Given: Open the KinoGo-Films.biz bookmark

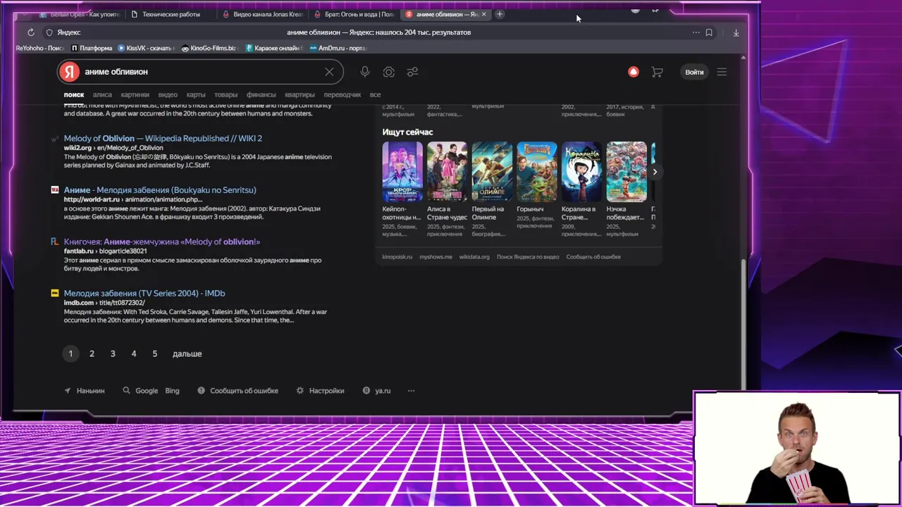Looking at the screenshot, I should [209, 48].
